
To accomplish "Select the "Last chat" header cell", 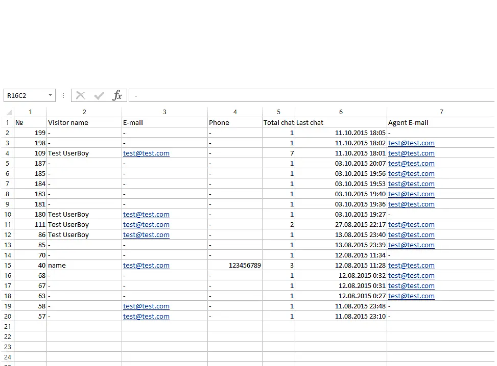I will [341, 123].
